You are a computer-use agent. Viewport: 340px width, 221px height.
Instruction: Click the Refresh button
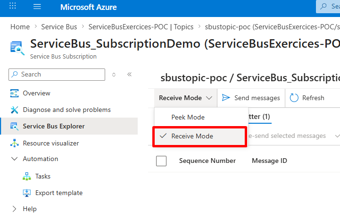307,98
